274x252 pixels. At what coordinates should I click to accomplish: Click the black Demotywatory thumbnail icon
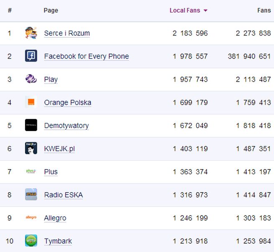point(31,125)
